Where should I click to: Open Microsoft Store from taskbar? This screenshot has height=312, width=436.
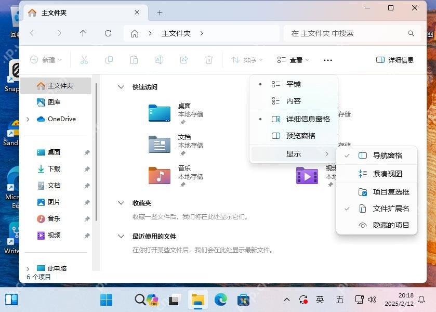coord(243,300)
